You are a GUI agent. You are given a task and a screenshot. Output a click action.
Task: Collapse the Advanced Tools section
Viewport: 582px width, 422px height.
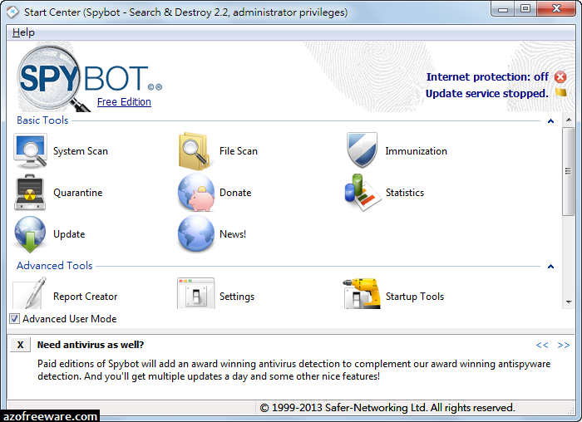pyautogui.click(x=550, y=267)
